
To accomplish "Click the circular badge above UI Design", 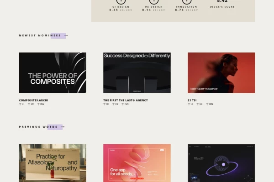I will point(121,1).
